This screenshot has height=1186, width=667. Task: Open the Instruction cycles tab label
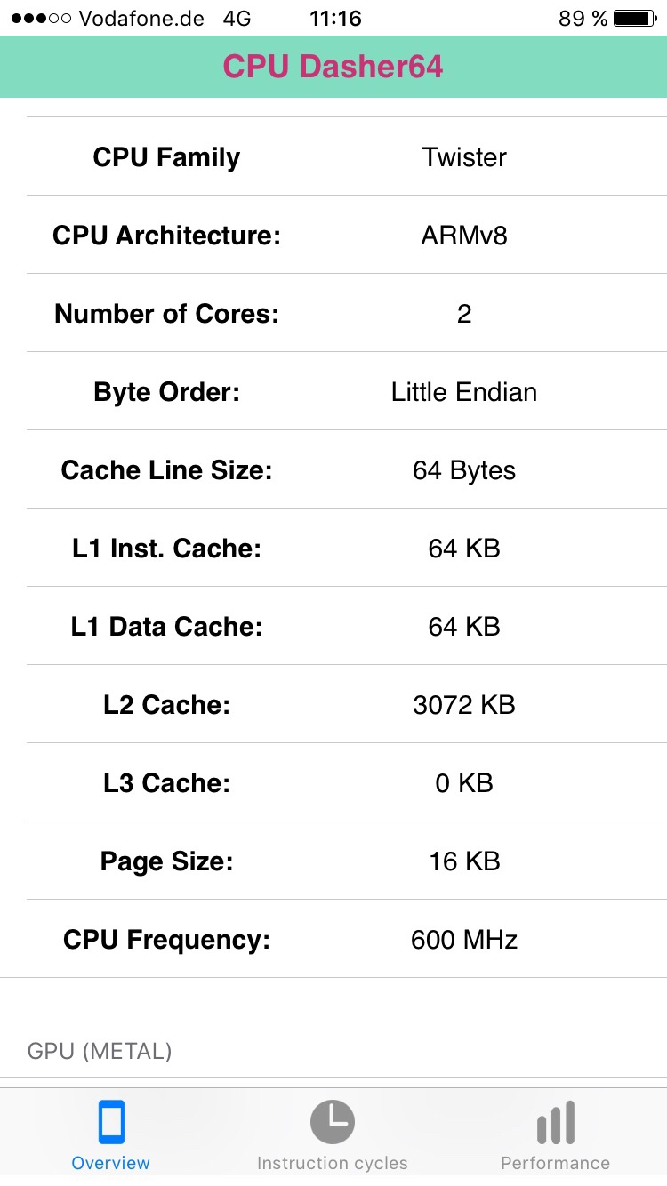[333, 1163]
